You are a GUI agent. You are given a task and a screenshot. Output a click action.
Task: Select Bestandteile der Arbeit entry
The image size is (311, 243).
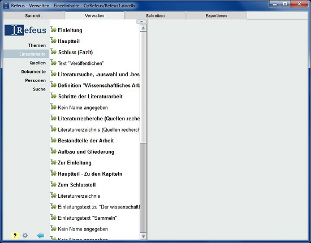[x=86, y=141]
